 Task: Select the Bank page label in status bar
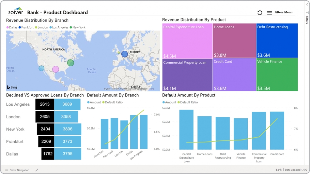point(278,170)
